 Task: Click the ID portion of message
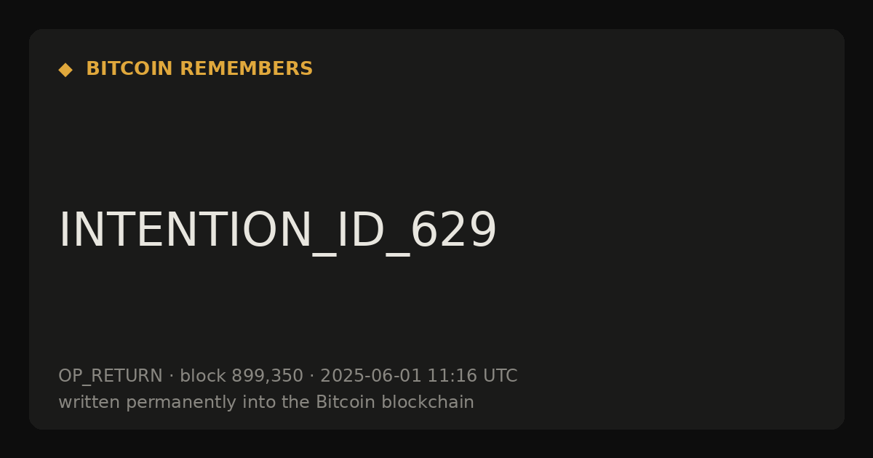tap(360, 230)
